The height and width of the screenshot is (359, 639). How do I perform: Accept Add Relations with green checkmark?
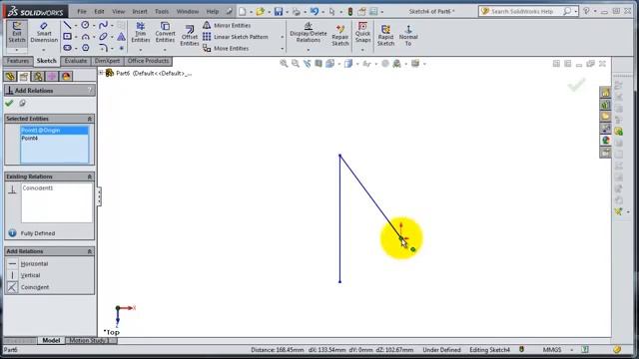[x=9, y=104]
